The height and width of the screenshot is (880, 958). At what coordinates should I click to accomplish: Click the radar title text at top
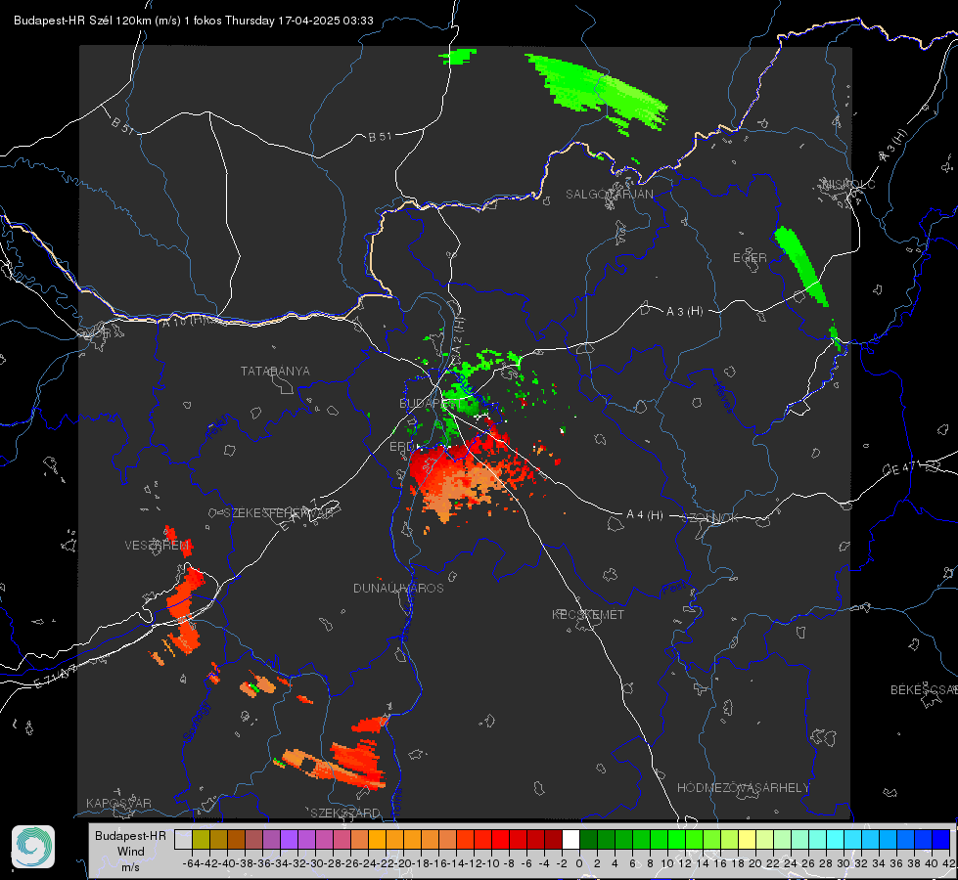(x=194, y=21)
